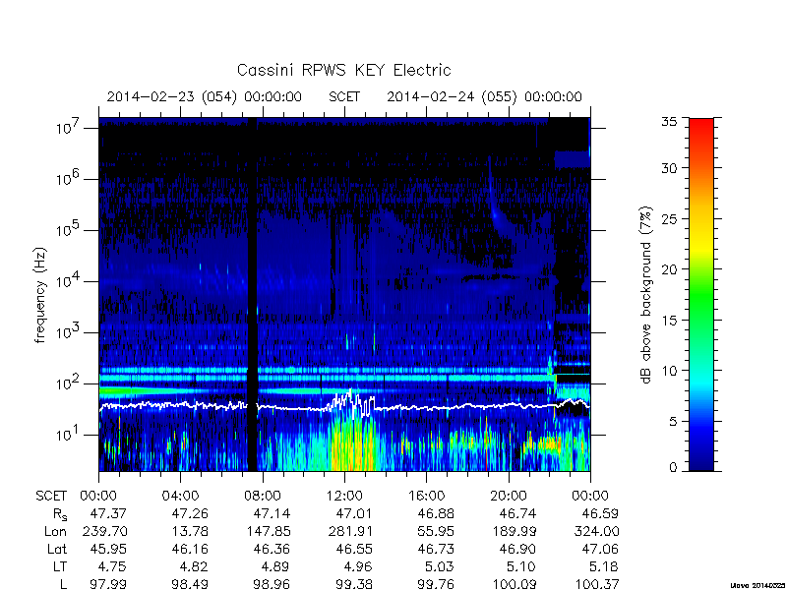Click the LT row label

(60, 567)
